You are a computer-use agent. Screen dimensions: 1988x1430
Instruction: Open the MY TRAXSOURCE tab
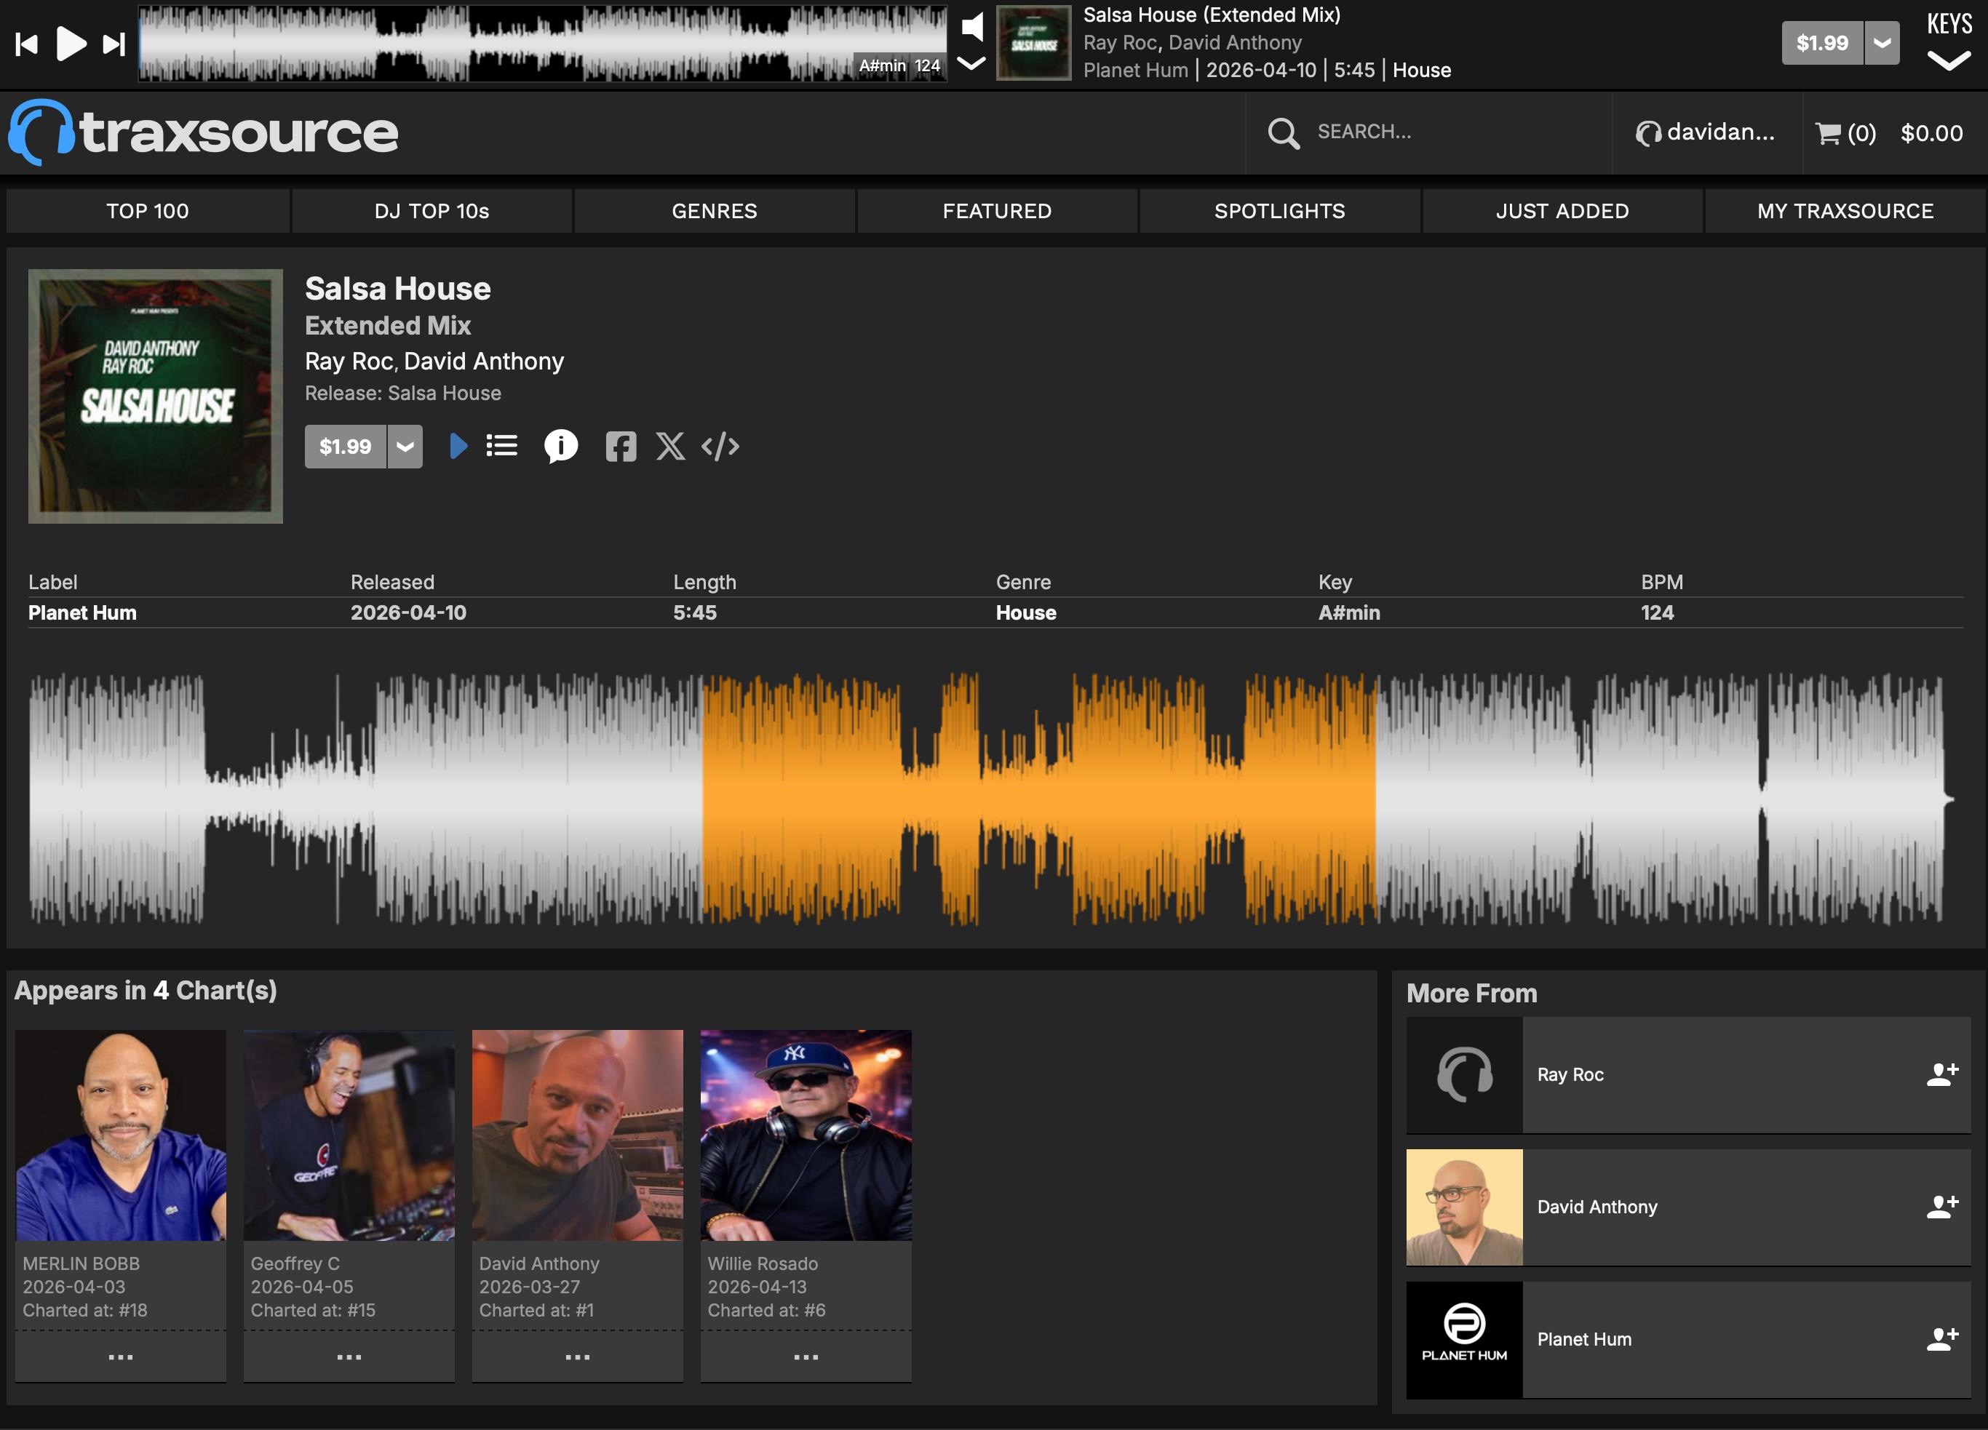click(x=1845, y=211)
